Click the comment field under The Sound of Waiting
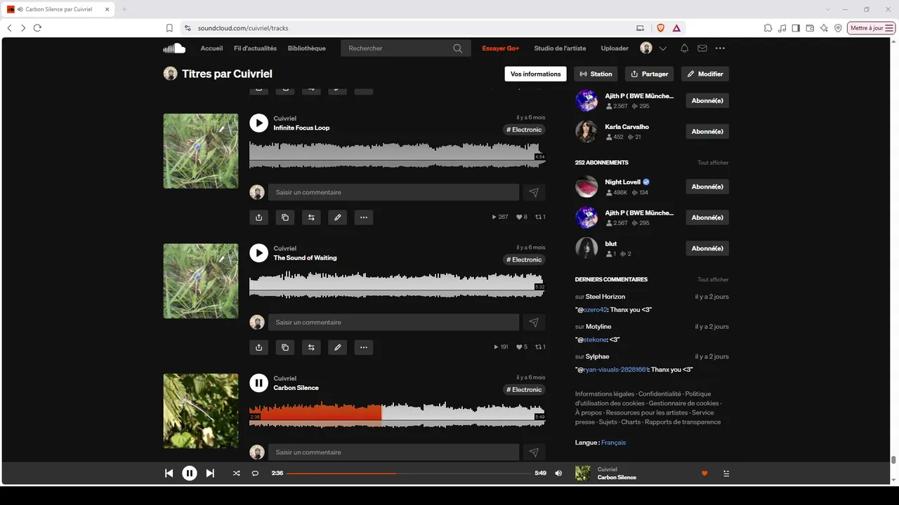 (x=393, y=322)
